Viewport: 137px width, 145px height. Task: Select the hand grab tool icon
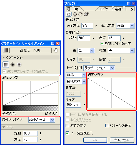[69, 14]
